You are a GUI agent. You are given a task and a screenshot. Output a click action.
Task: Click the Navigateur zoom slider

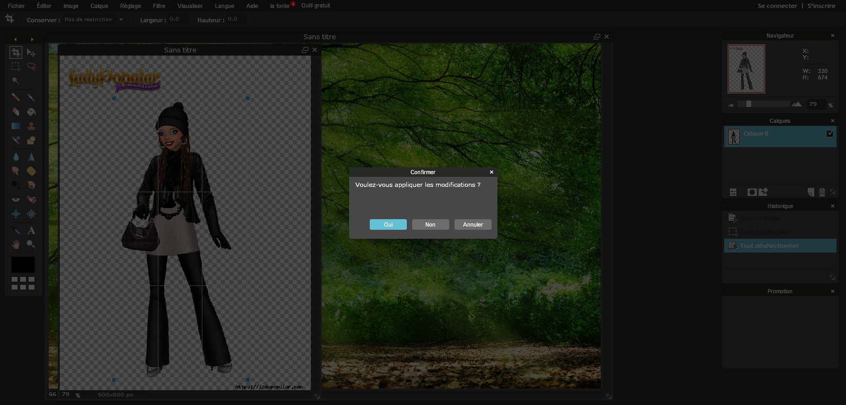coord(749,104)
